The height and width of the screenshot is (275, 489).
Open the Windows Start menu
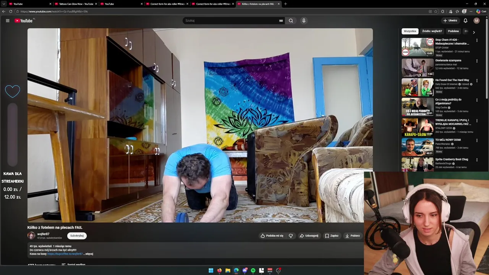[x=211, y=270]
